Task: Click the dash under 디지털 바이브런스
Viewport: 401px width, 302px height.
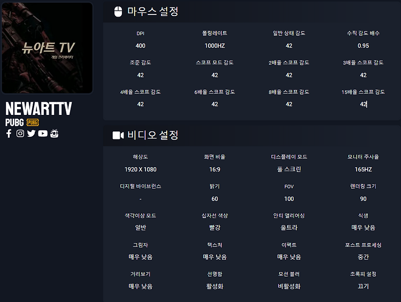Action: pyautogui.click(x=141, y=199)
